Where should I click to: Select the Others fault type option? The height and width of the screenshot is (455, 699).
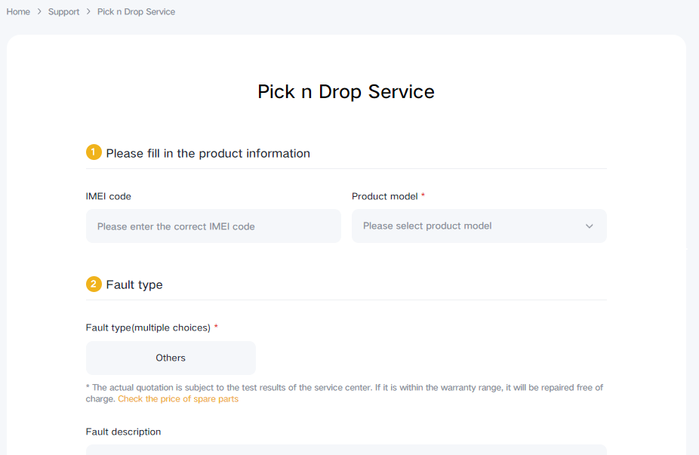(x=171, y=358)
